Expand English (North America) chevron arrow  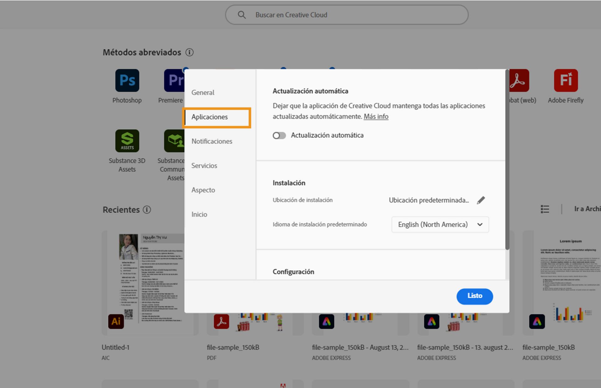480,225
